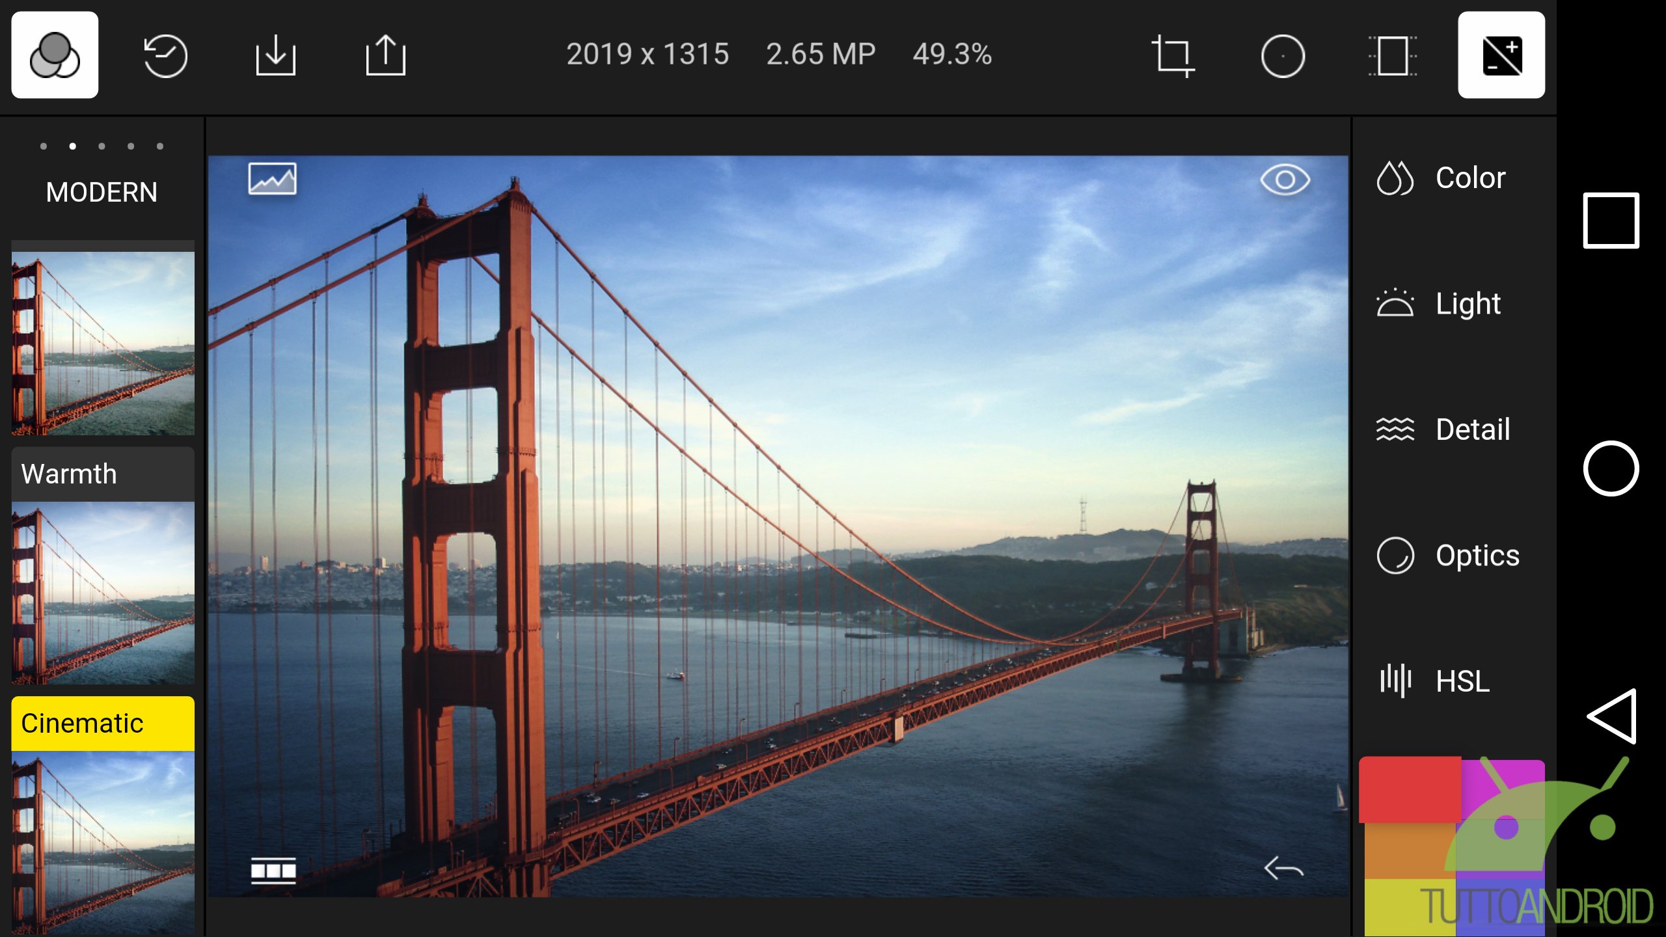Tap the Android home circle button
The image size is (1666, 937).
pyautogui.click(x=1611, y=468)
